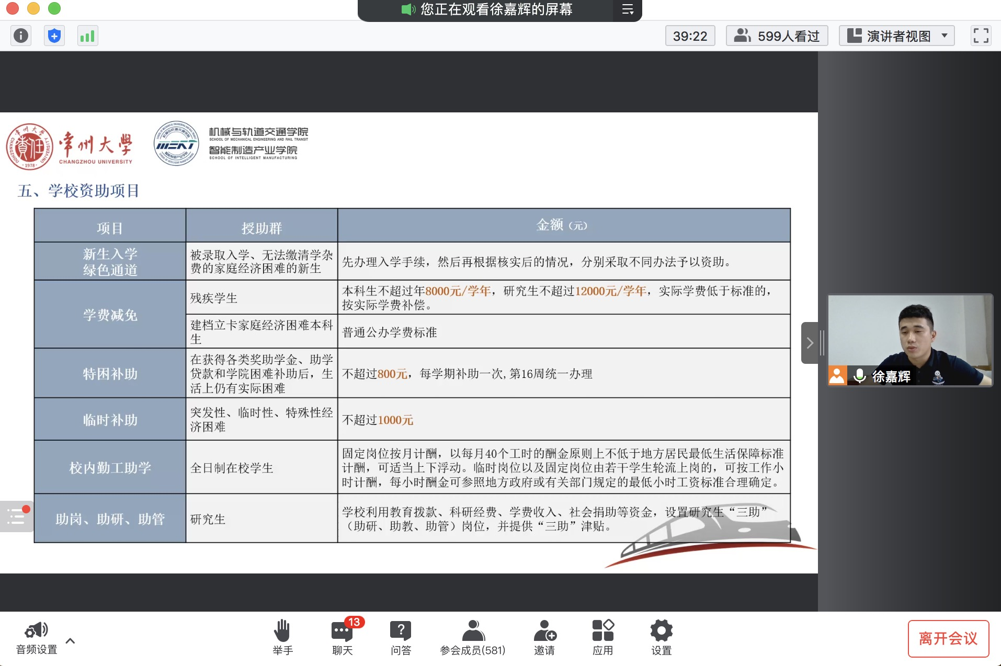Screen dimensions: 1001x666
Task: Click the leave meeting (离开会议) button
Action: 948,638
